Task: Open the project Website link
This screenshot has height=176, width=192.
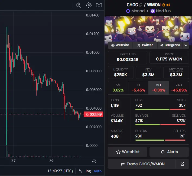Action: pos(120,45)
